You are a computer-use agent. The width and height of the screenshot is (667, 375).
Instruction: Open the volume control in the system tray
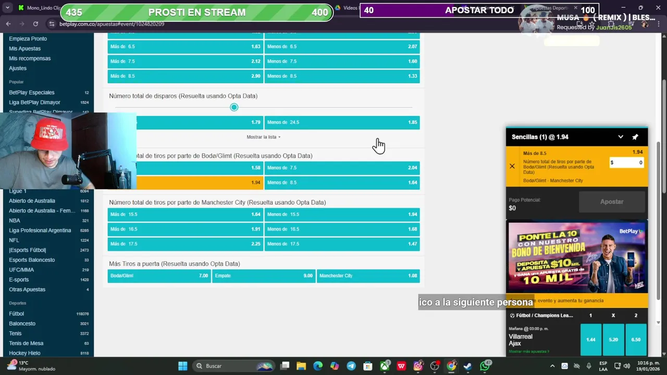(x=626, y=366)
